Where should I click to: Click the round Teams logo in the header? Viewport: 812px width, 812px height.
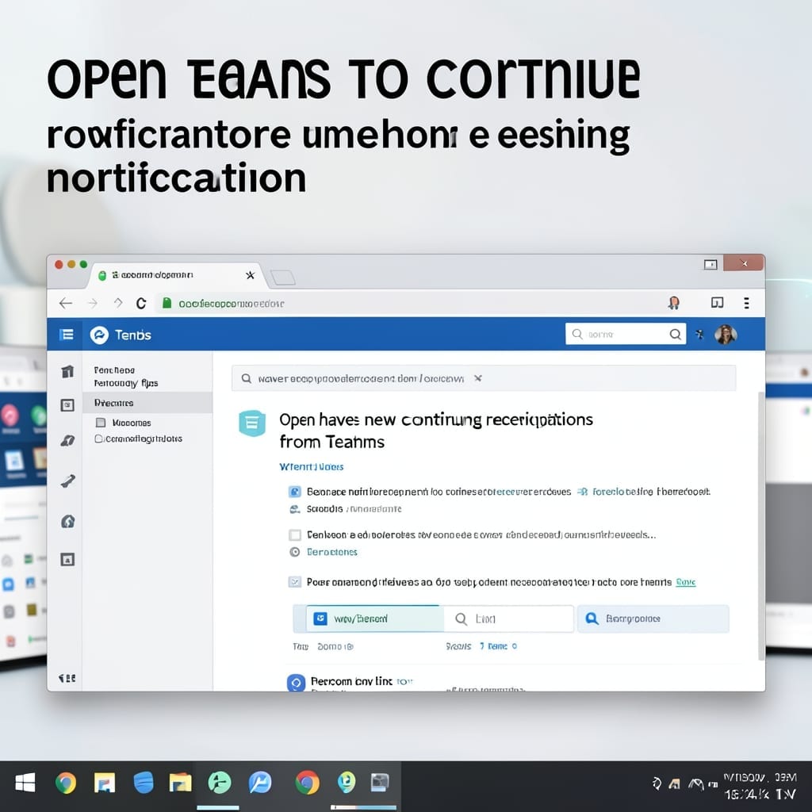[99, 335]
